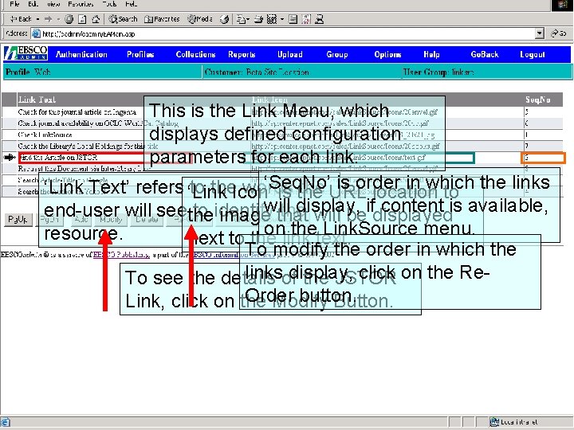
Task: Stop page loading with the Stop icon
Action: [69, 19]
